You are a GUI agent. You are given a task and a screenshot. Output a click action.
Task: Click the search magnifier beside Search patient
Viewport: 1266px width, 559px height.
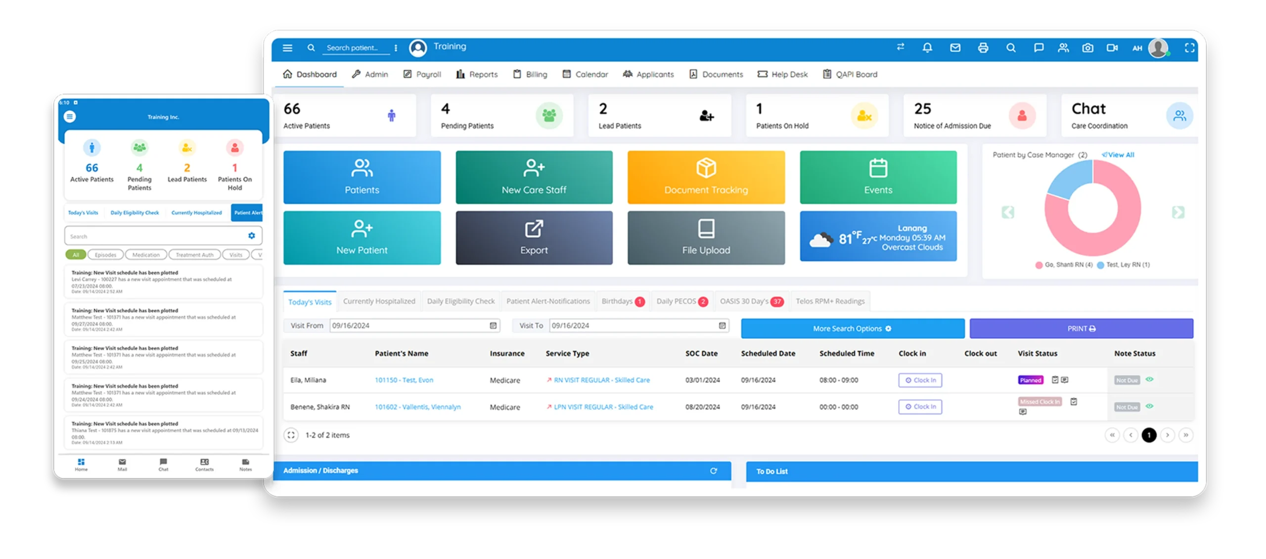(311, 48)
